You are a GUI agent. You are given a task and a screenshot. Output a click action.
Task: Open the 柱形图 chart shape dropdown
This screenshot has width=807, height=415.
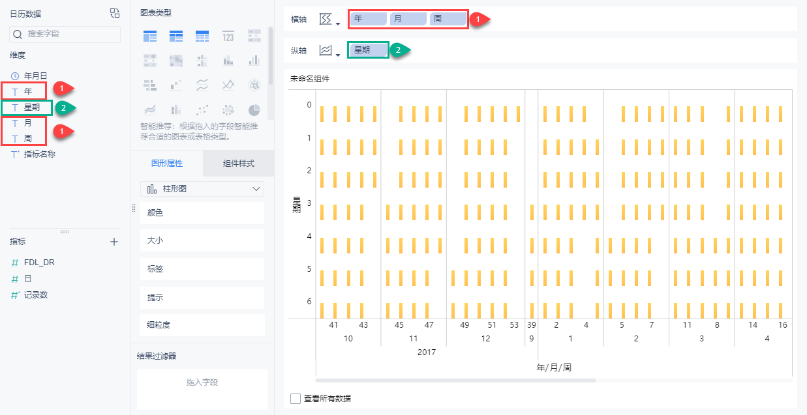tap(202, 189)
